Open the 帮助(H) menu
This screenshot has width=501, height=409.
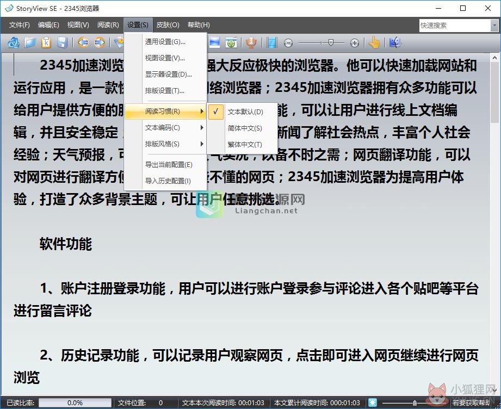(x=199, y=25)
